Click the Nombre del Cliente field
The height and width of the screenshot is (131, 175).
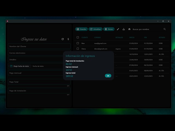pyautogui.click(x=39, y=46)
